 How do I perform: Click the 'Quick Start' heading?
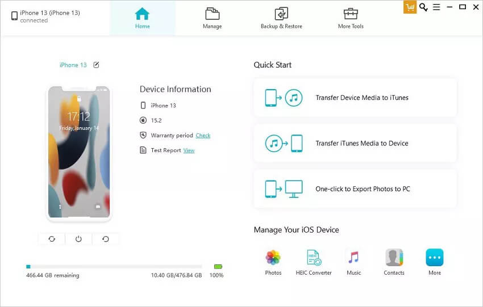[273, 65]
